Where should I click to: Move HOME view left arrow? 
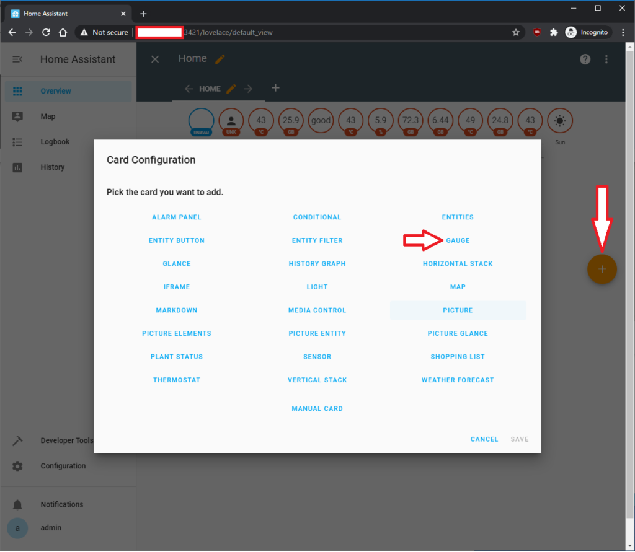click(x=189, y=89)
